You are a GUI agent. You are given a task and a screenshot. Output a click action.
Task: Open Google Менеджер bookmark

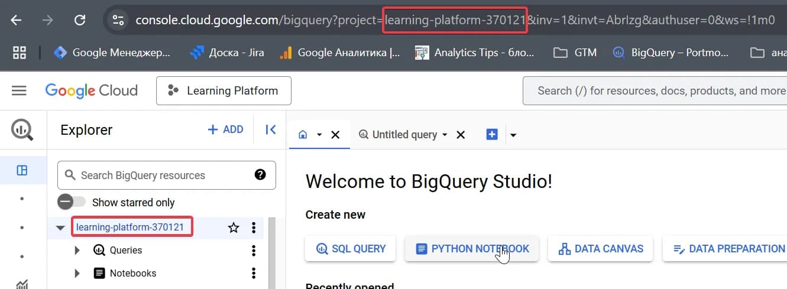point(112,53)
